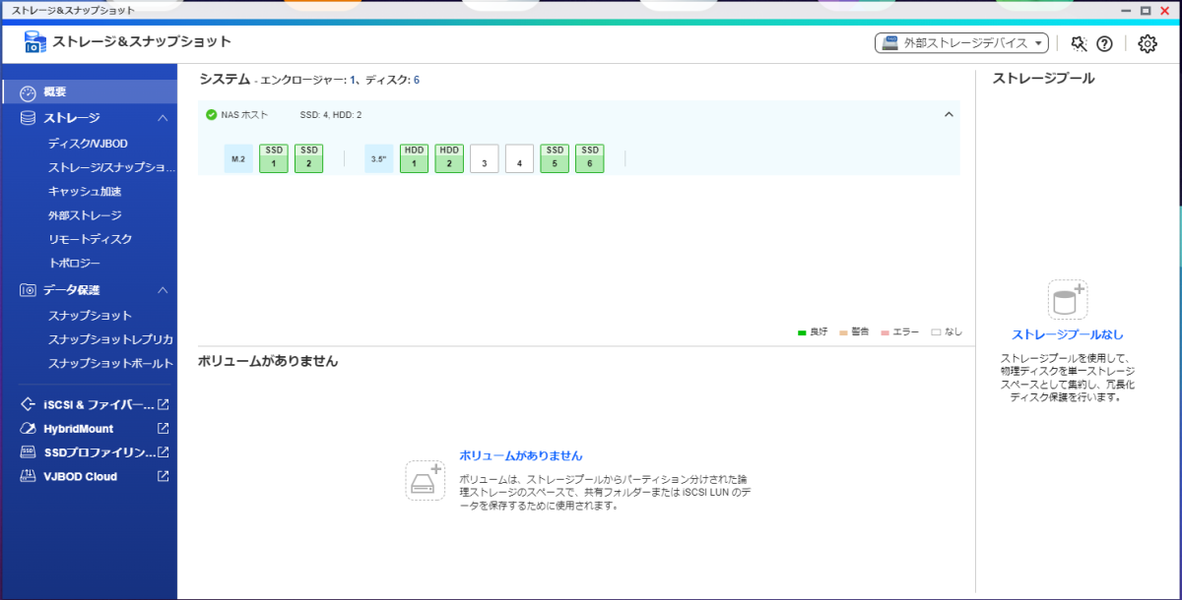1182x600 pixels.
Task: Click the disk count number 6
Action: click(417, 81)
